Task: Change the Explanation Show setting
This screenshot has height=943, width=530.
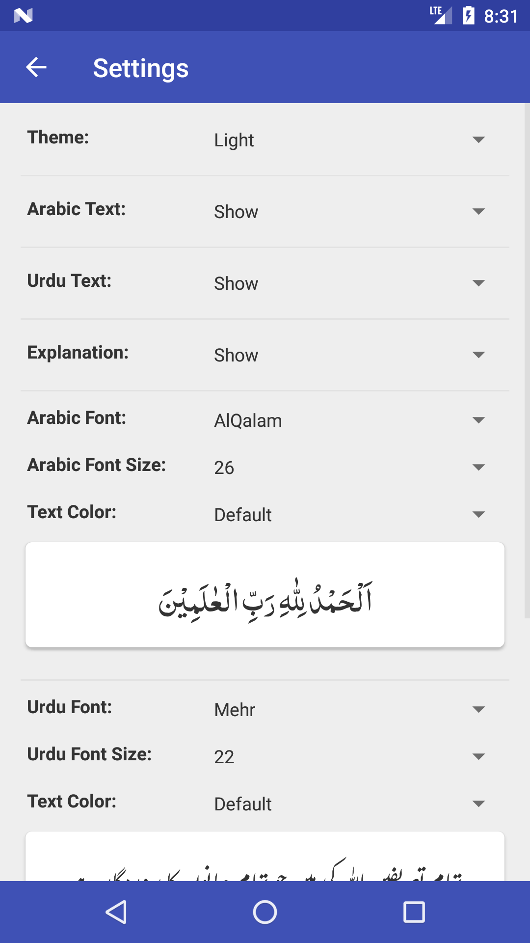Action: 349,355
